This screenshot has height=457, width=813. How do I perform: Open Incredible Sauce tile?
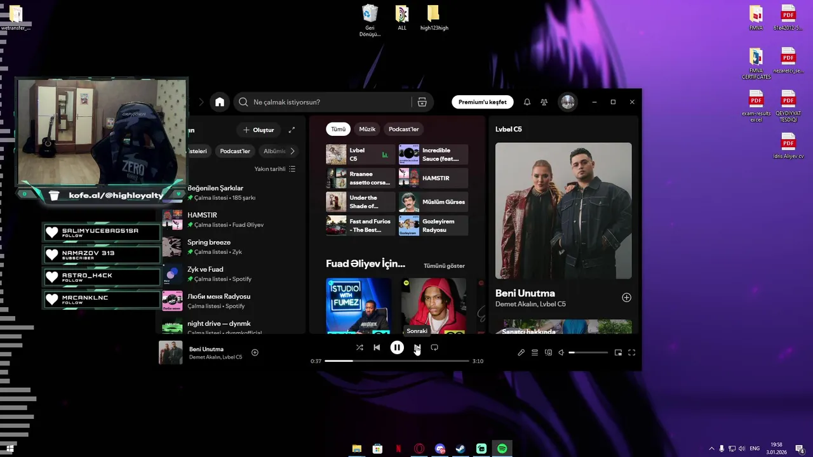pos(433,154)
